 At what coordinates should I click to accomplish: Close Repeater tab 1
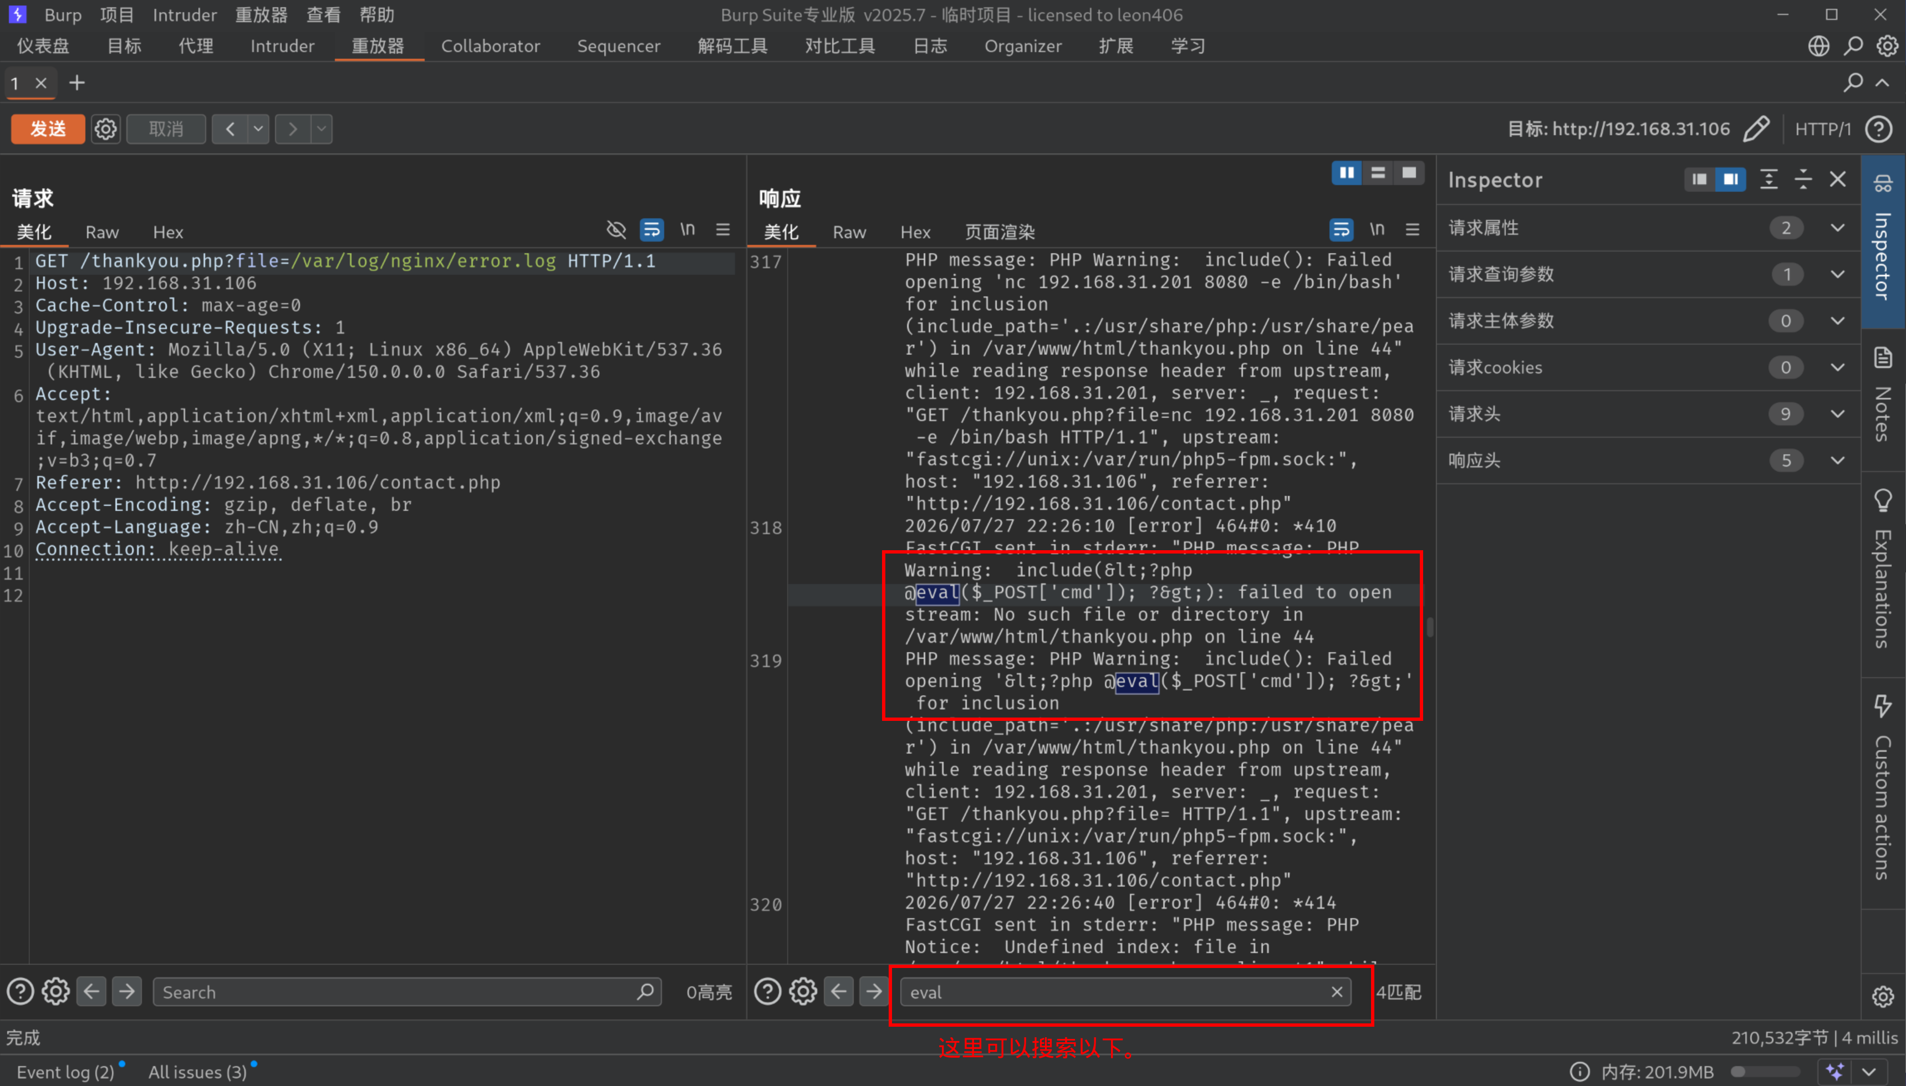tap(41, 83)
